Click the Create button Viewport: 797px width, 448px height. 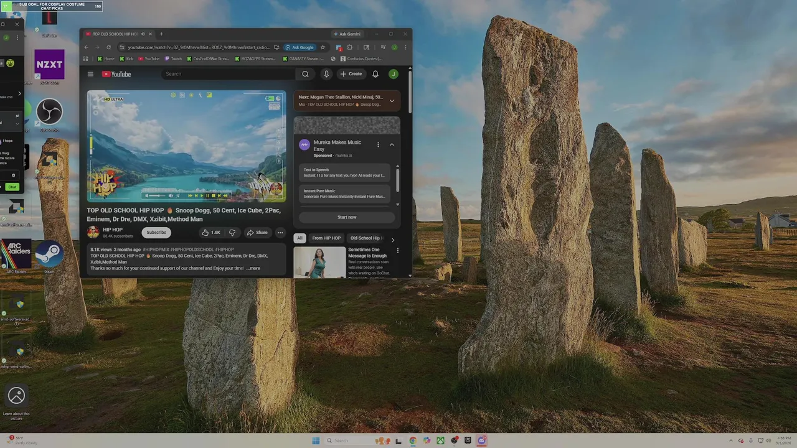pos(351,74)
